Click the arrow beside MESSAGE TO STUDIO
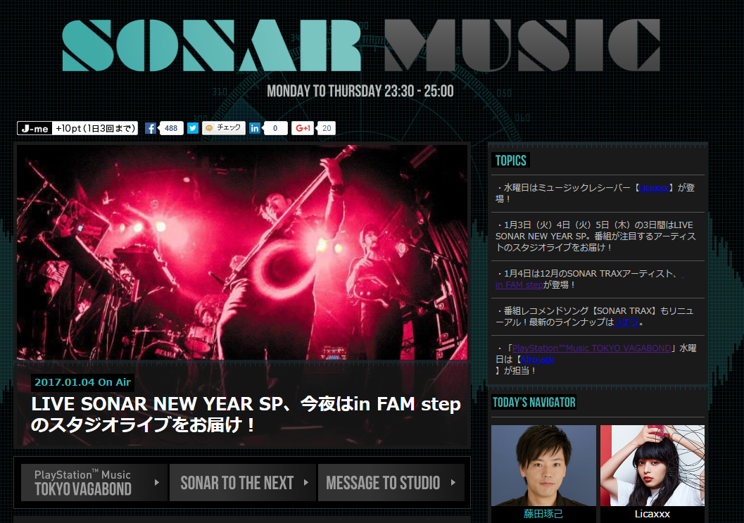 [453, 483]
